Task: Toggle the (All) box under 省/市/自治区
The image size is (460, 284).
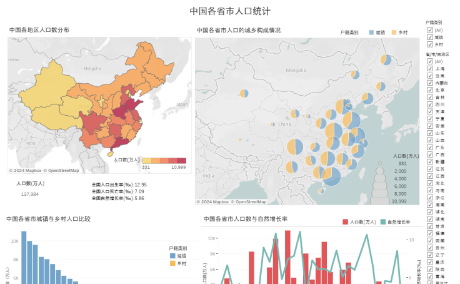Action: tap(430, 61)
